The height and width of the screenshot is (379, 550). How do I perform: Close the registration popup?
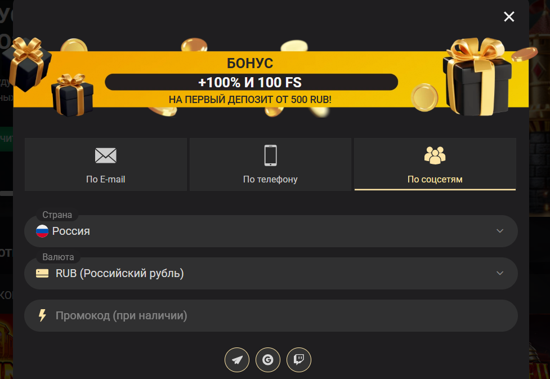point(509,16)
